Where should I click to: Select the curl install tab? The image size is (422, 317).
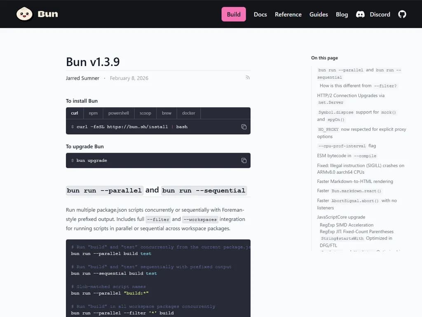coord(74,113)
